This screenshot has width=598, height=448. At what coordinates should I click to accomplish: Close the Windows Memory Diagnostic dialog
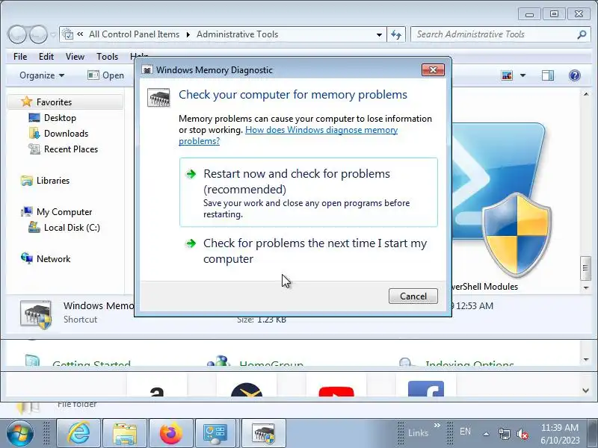click(x=433, y=69)
